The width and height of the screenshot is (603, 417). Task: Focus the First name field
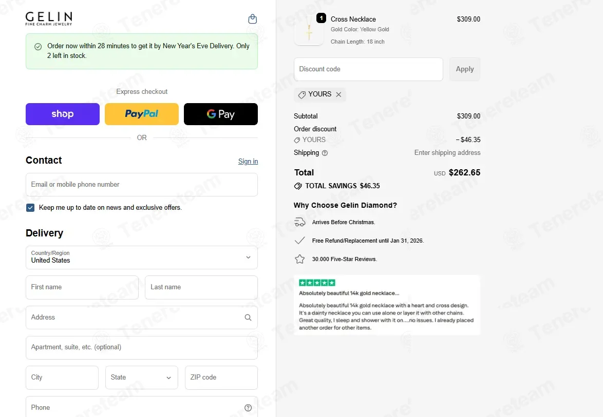point(82,287)
